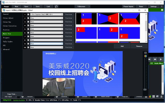Open the layer 9 None dropdown
This screenshot has width=165, height=103.
point(47,44)
